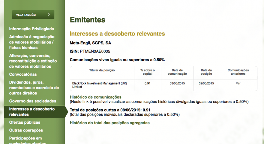The height and width of the screenshot is (144, 264).
Task: Click the Data de comunicação header
Action: point(177,72)
